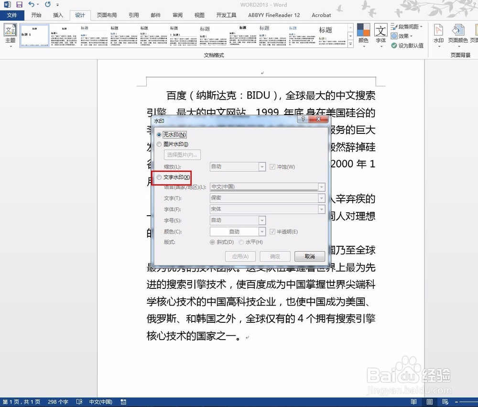Open Paragraph Spacing (段落间距) options
The image size is (478, 407).
pyautogui.click(x=407, y=27)
